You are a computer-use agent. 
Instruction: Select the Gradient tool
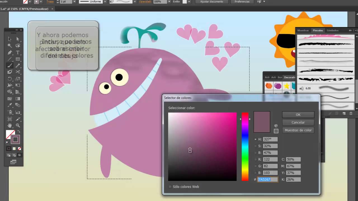[18, 99]
